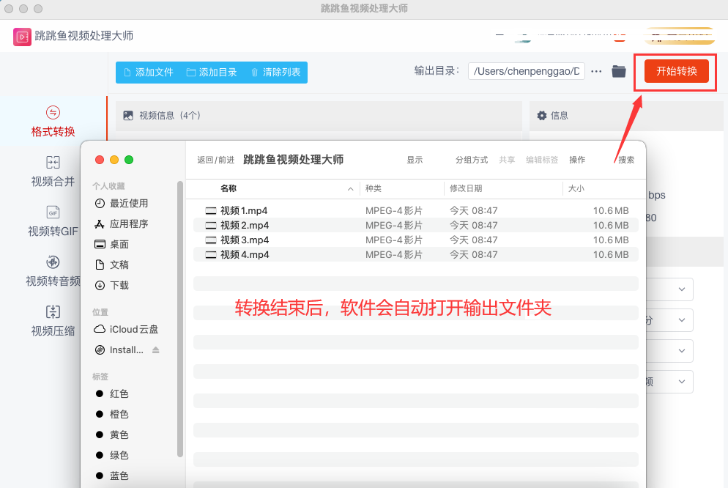Click the 视频3.mp4 file icon
Image resolution: width=728 pixels, height=488 pixels.
211,240
